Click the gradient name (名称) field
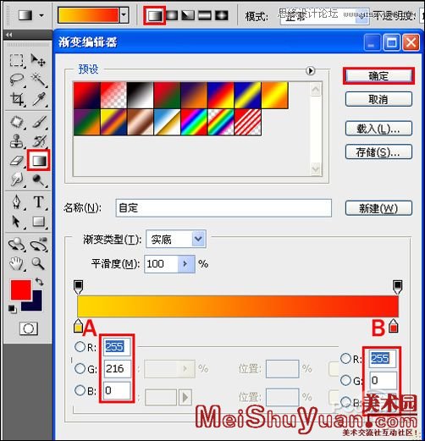Screen dimensions: 425x441 (224, 208)
